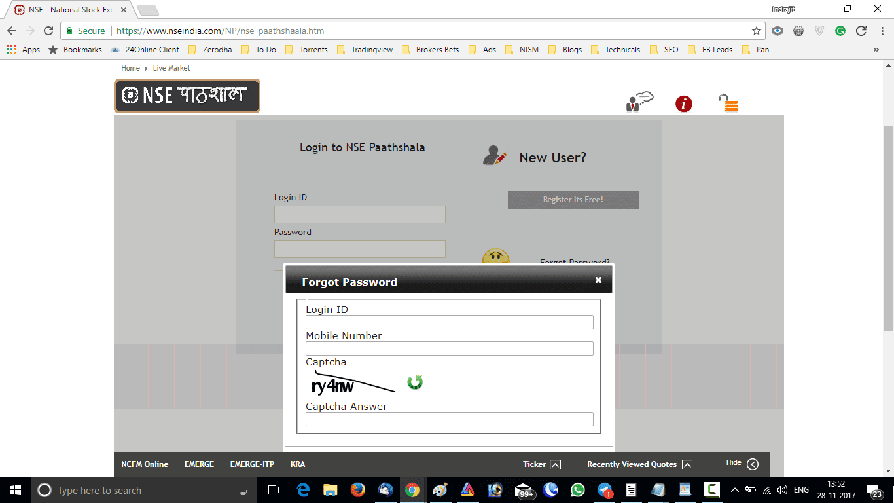The height and width of the screenshot is (503, 894).
Task: Click the Live Market breadcrumb link
Action: pyautogui.click(x=171, y=68)
